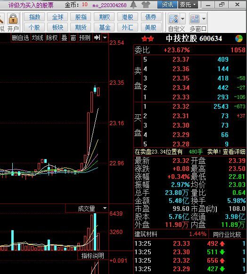Click the 自定义 customize layout icon
The image size is (247, 274).
click(174, 19)
